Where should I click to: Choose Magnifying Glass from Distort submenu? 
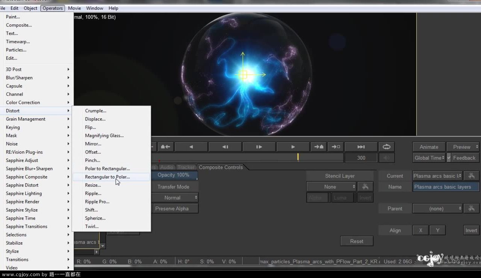tap(111, 136)
